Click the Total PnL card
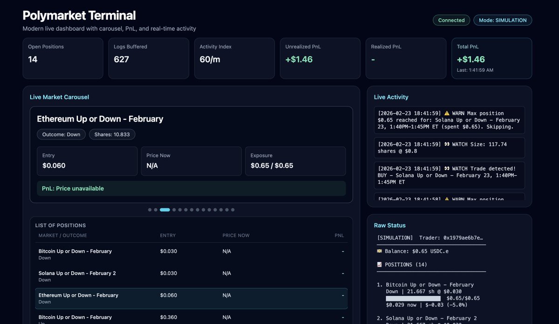559x324 pixels. point(491,58)
